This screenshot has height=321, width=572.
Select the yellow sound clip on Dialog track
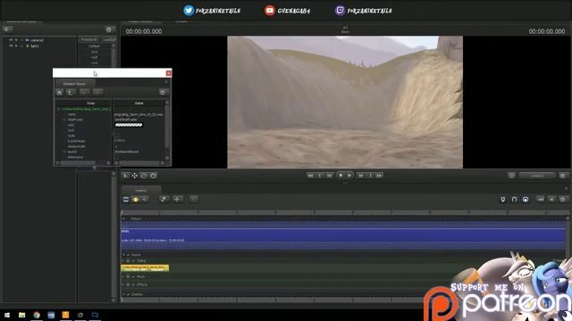coord(145,267)
